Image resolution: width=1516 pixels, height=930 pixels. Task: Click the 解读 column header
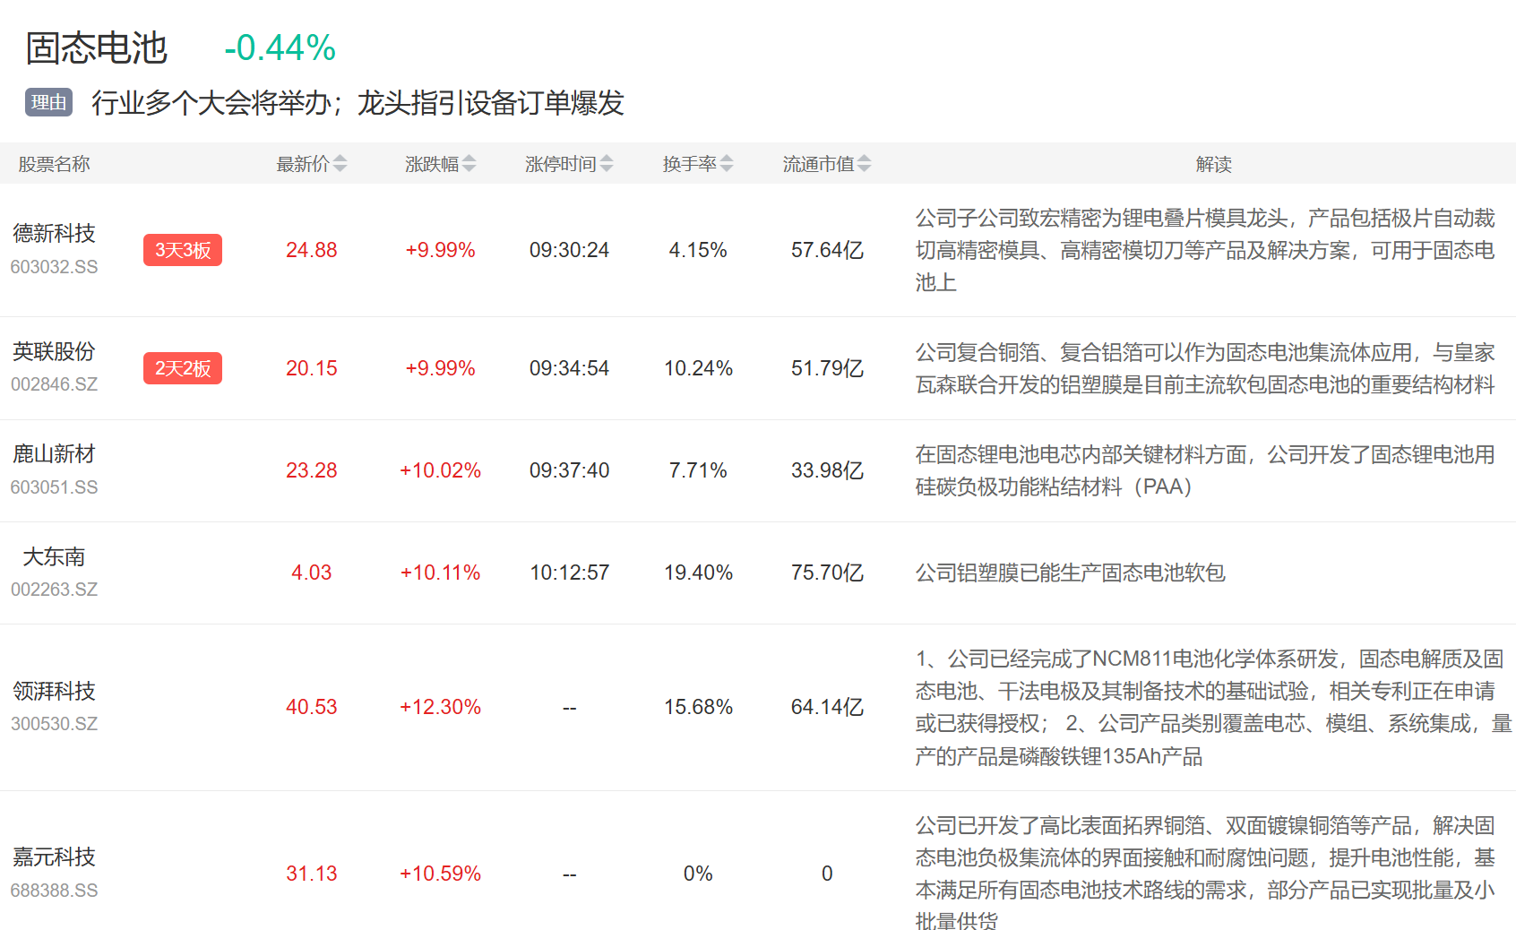coord(1213,164)
